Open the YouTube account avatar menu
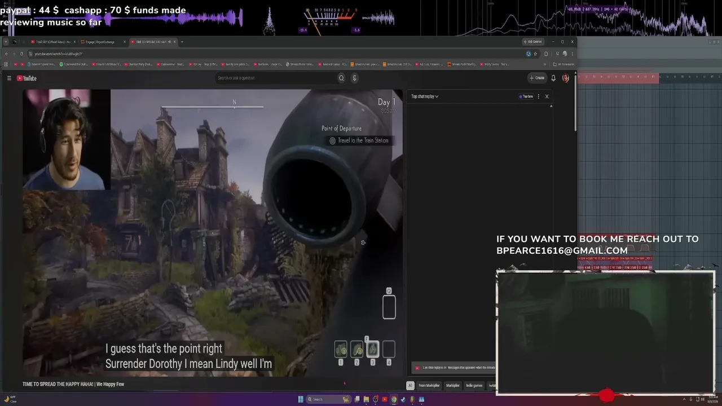Screen dimensions: 722x406 [x=566, y=78]
